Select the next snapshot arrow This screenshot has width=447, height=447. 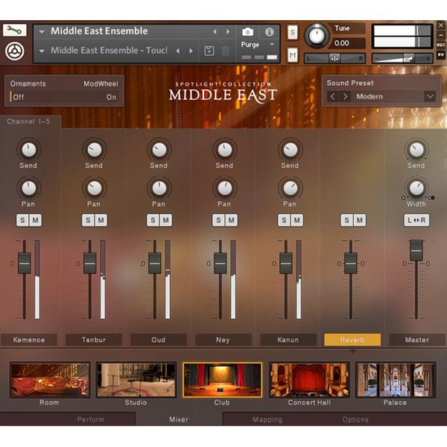coord(191,51)
